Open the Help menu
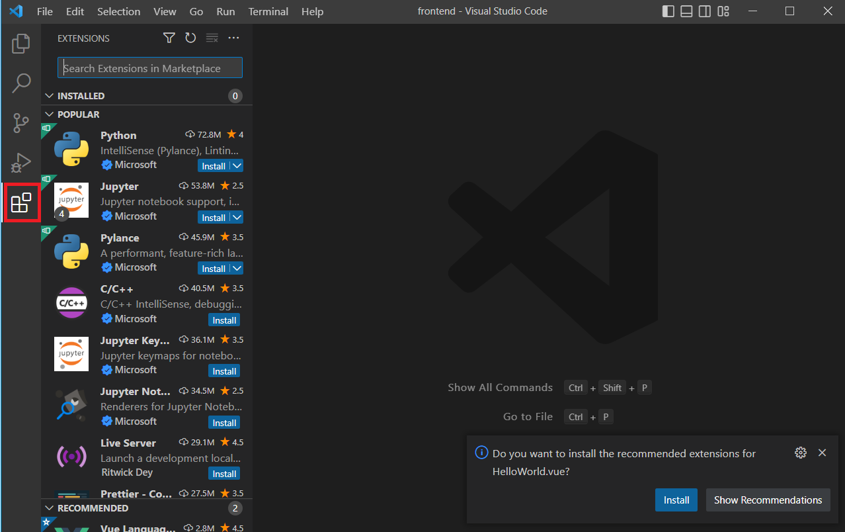 (312, 11)
